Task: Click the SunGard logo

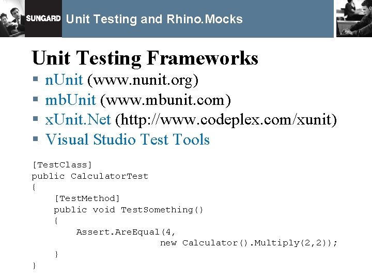Action: click(43, 18)
